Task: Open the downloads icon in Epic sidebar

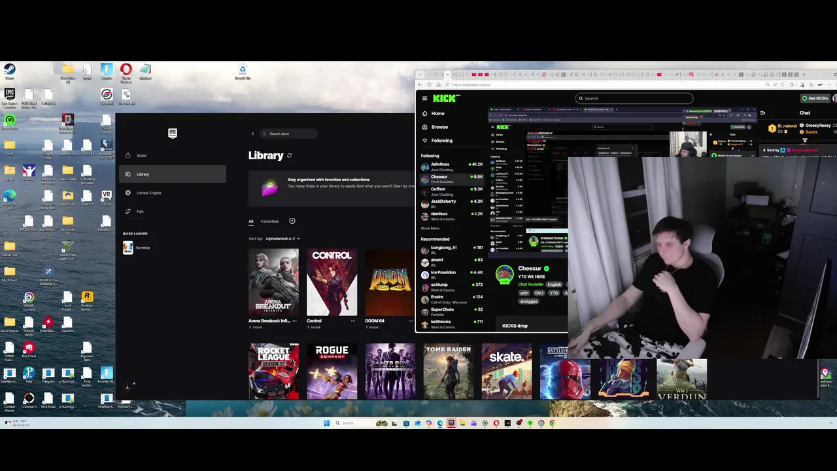Action: [128, 387]
